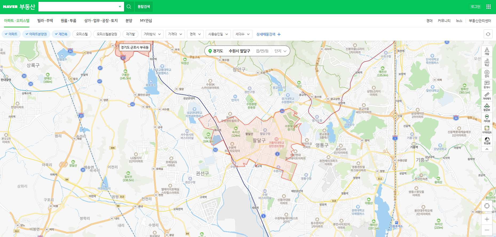This screenshot has height=237, width=496.
Task: Click the 부동산 title link
Action: click(27, 7)
